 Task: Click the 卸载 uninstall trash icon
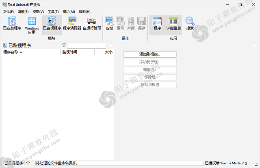(131, 24)
